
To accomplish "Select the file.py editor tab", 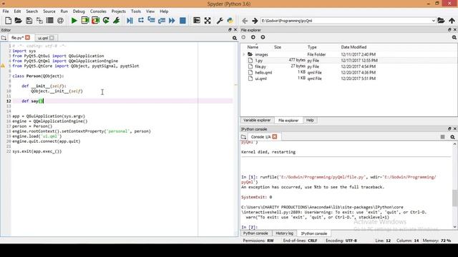I will point(17,38).
